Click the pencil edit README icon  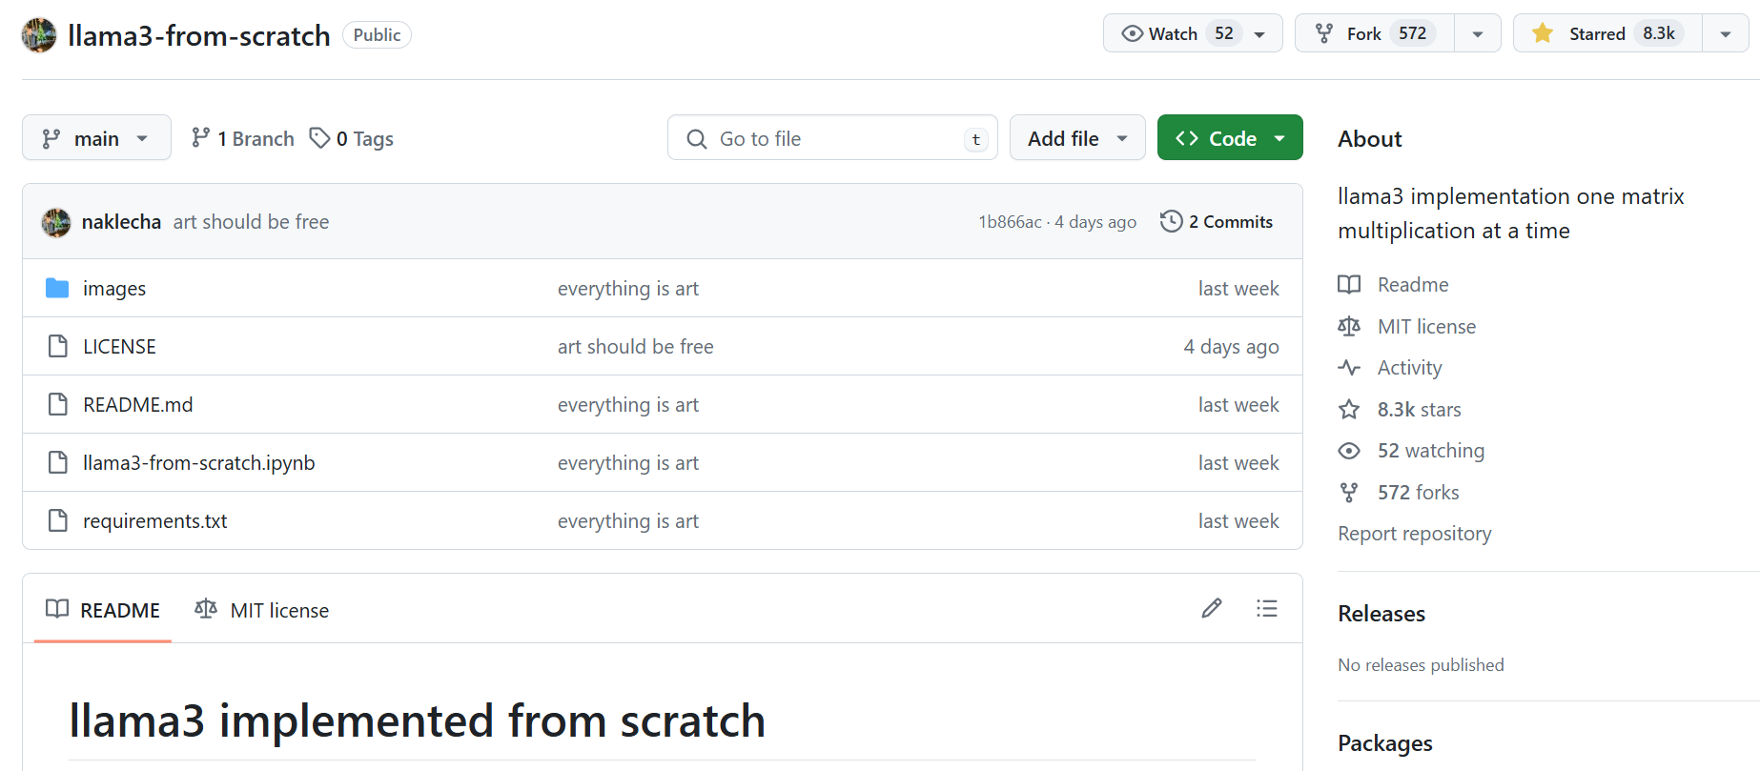point(1212,608)
